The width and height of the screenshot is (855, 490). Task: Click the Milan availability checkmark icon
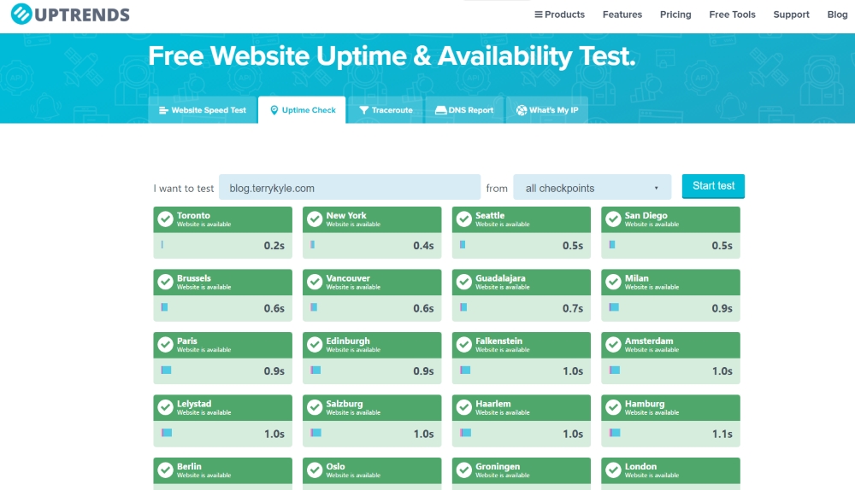613,282
